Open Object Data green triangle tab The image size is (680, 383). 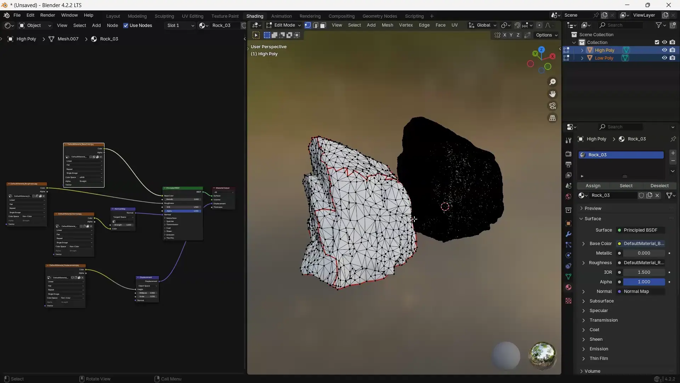pyautogui.click(x=568, y=277)
